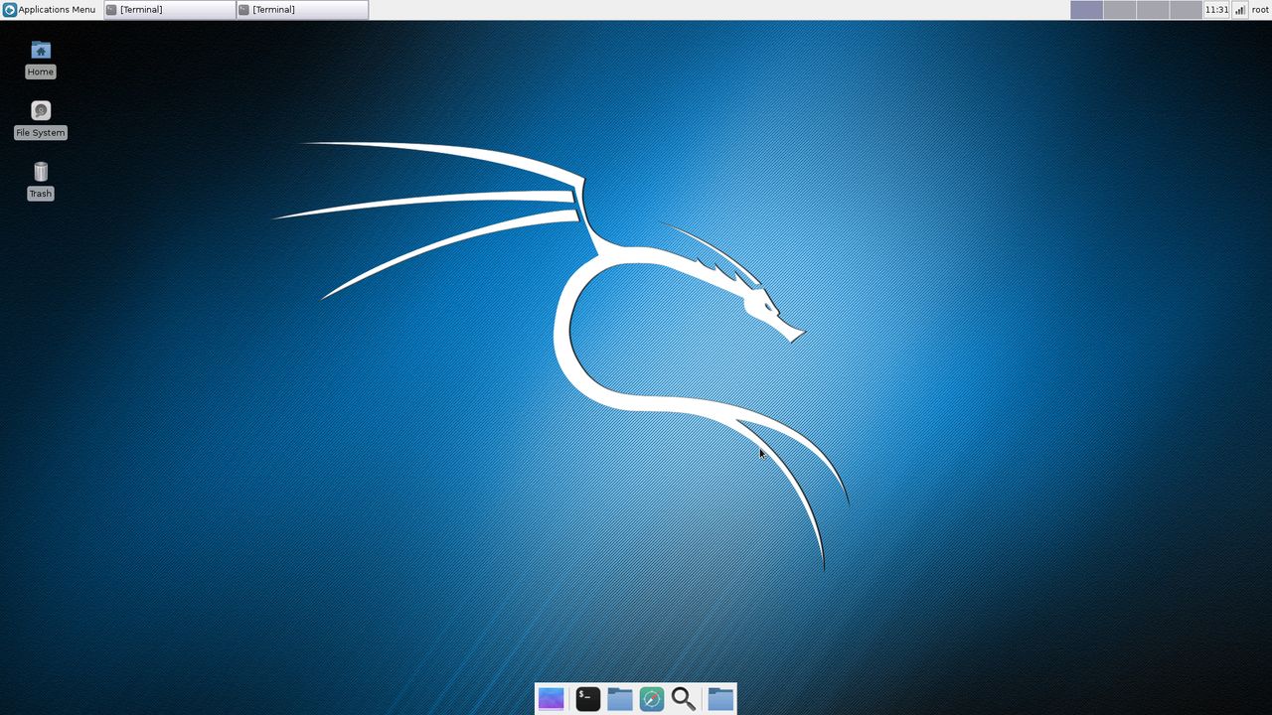Click the 11:31 clock in panel

(1216, 10)
